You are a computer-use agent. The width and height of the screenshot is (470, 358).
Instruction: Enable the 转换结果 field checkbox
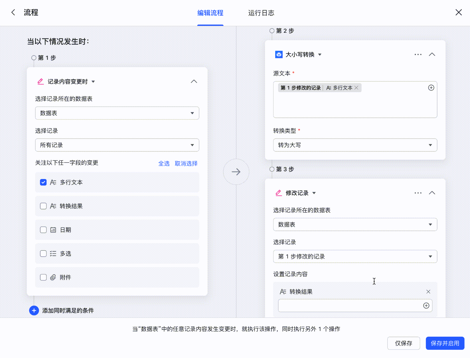coord(43,206)
